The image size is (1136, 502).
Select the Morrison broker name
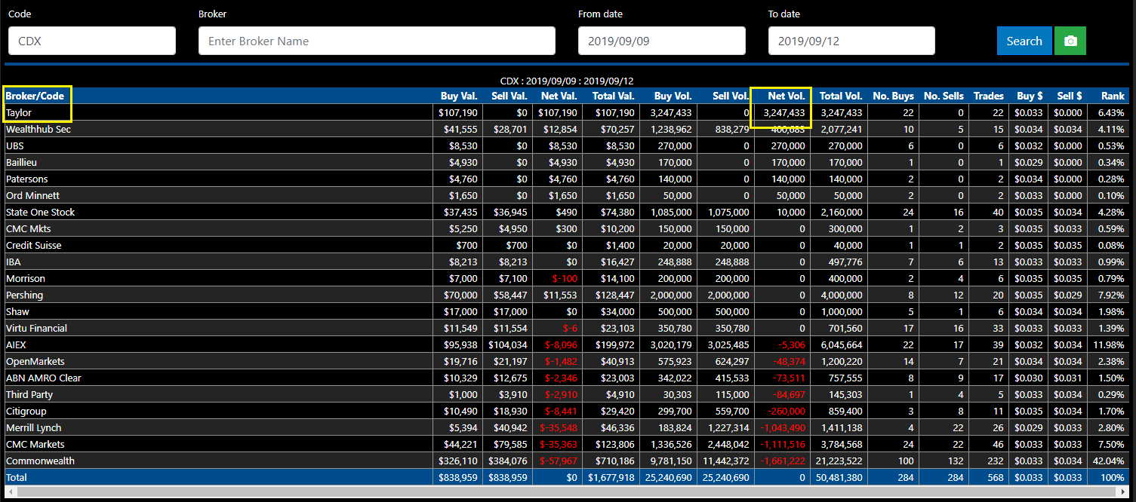coord(26,278)
